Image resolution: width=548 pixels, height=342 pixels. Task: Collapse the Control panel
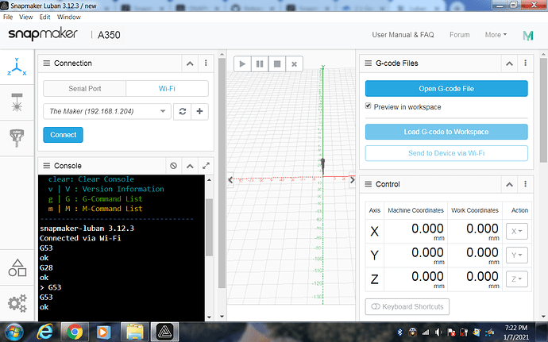509,184
